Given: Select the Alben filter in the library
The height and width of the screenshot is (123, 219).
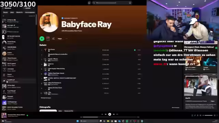Looking at the screenshot, I should (12, 12).
